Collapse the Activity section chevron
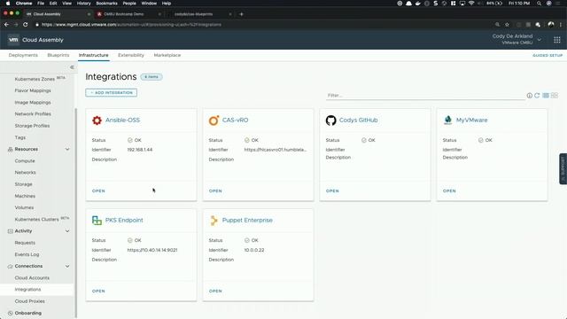The height and width of the screenshot is (319, 567). coord(67,231)
